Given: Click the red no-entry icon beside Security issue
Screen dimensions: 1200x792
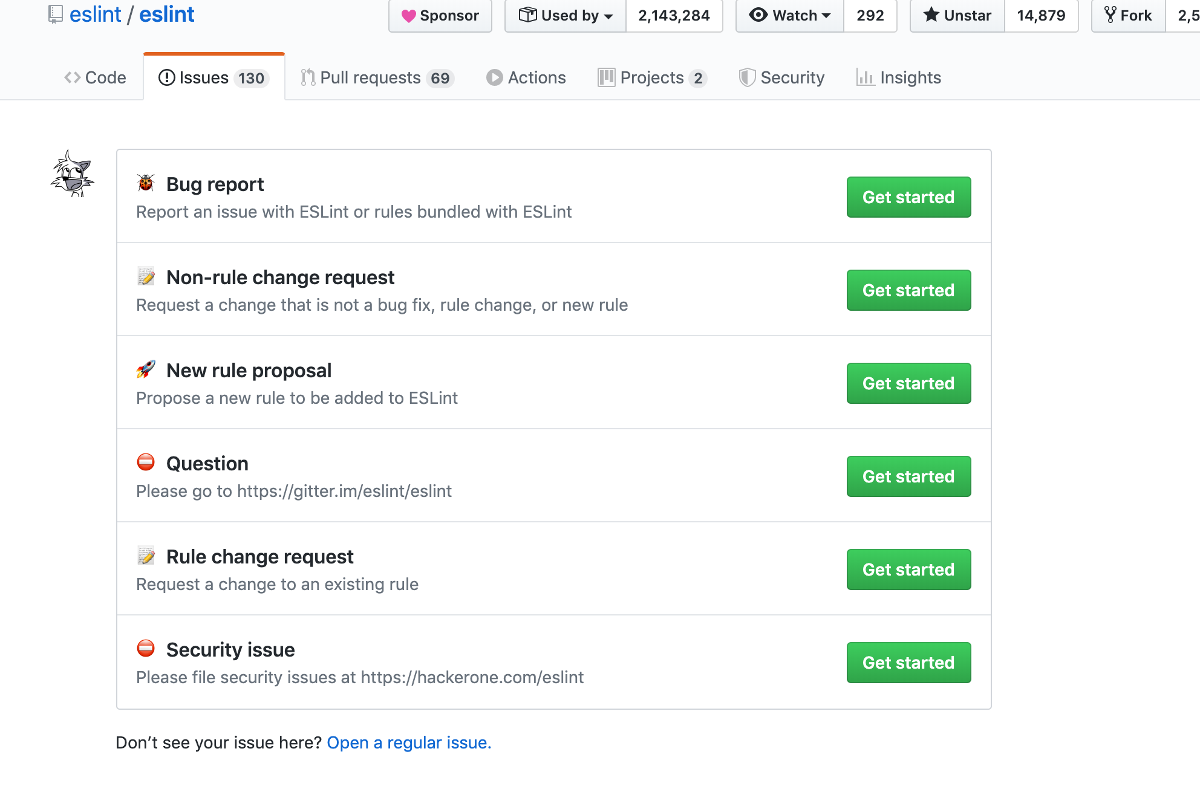Looking at the screenshot, I should pyautogui.click(x=146, y=649).
